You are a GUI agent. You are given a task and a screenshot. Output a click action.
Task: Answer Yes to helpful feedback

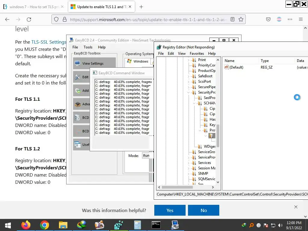point(170,210)
